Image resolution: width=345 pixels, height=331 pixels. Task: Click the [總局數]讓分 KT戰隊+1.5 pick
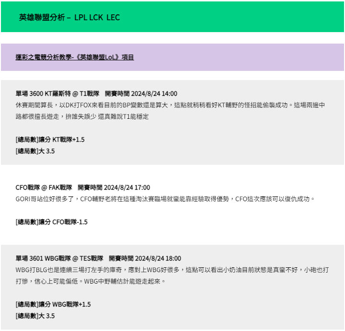(x=50, y=140)
